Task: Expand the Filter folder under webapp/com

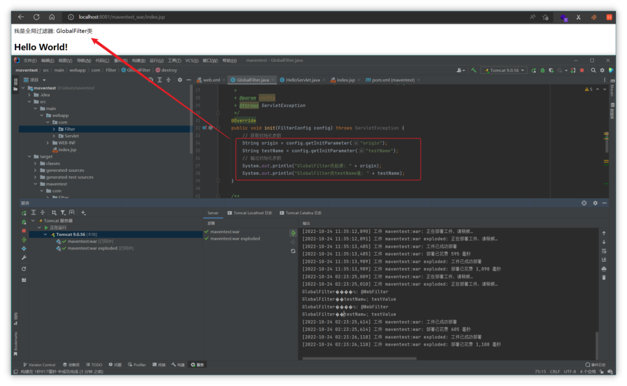Action: point(54,129)
